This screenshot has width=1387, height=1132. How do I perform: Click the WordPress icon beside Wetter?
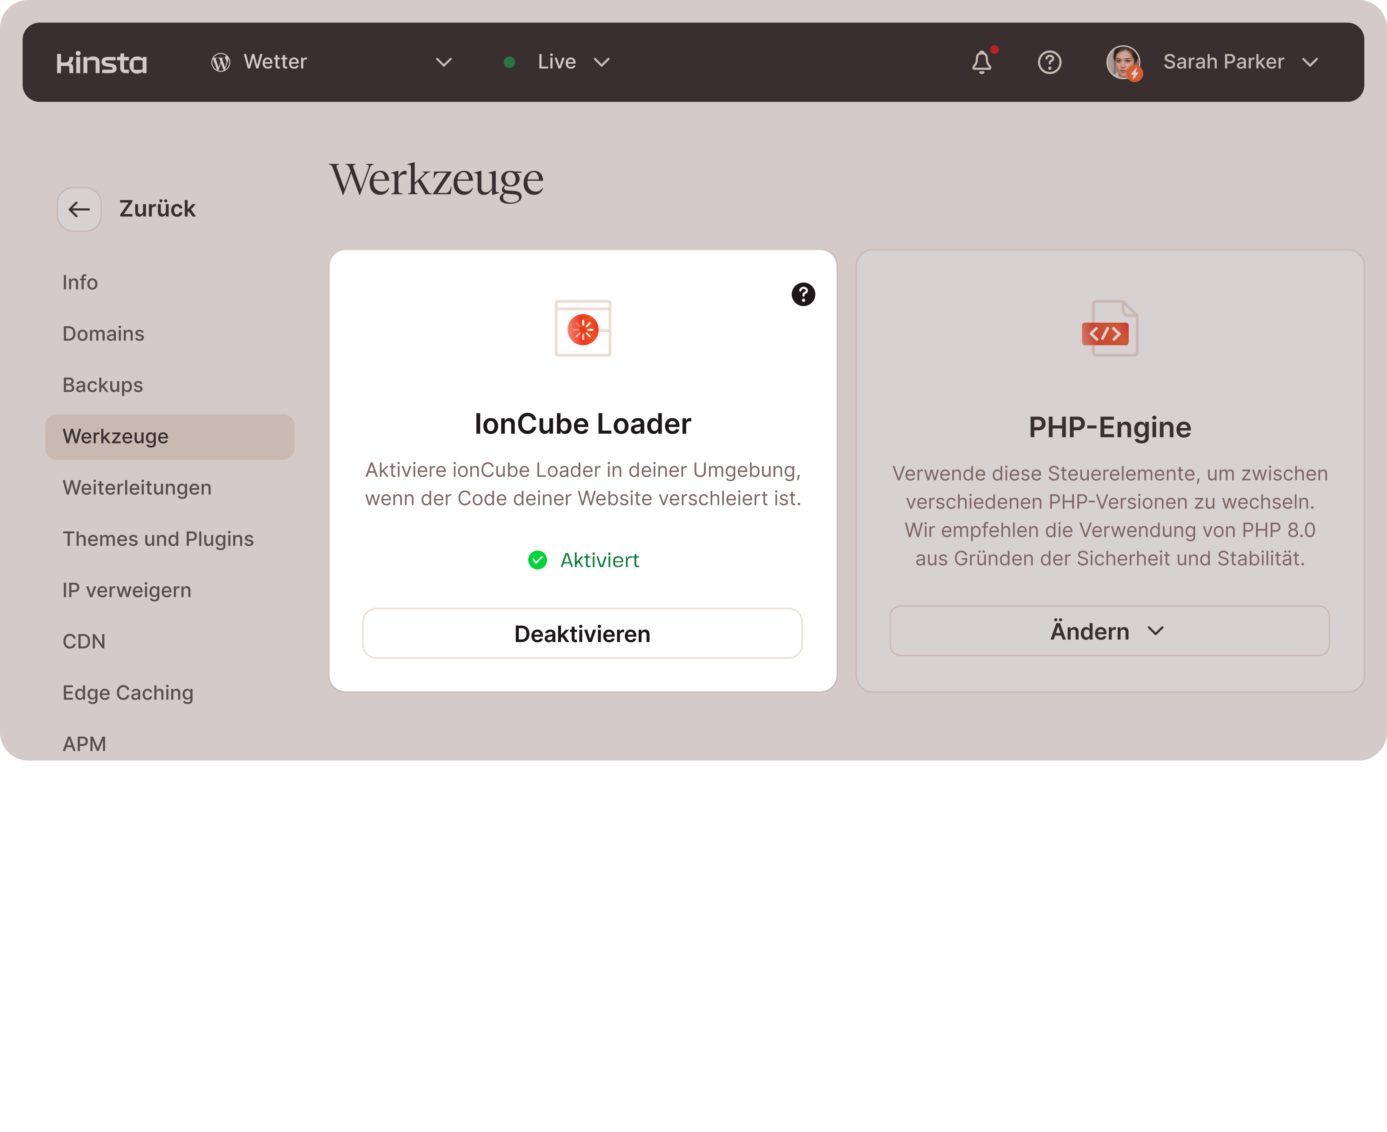coord(221,63)
